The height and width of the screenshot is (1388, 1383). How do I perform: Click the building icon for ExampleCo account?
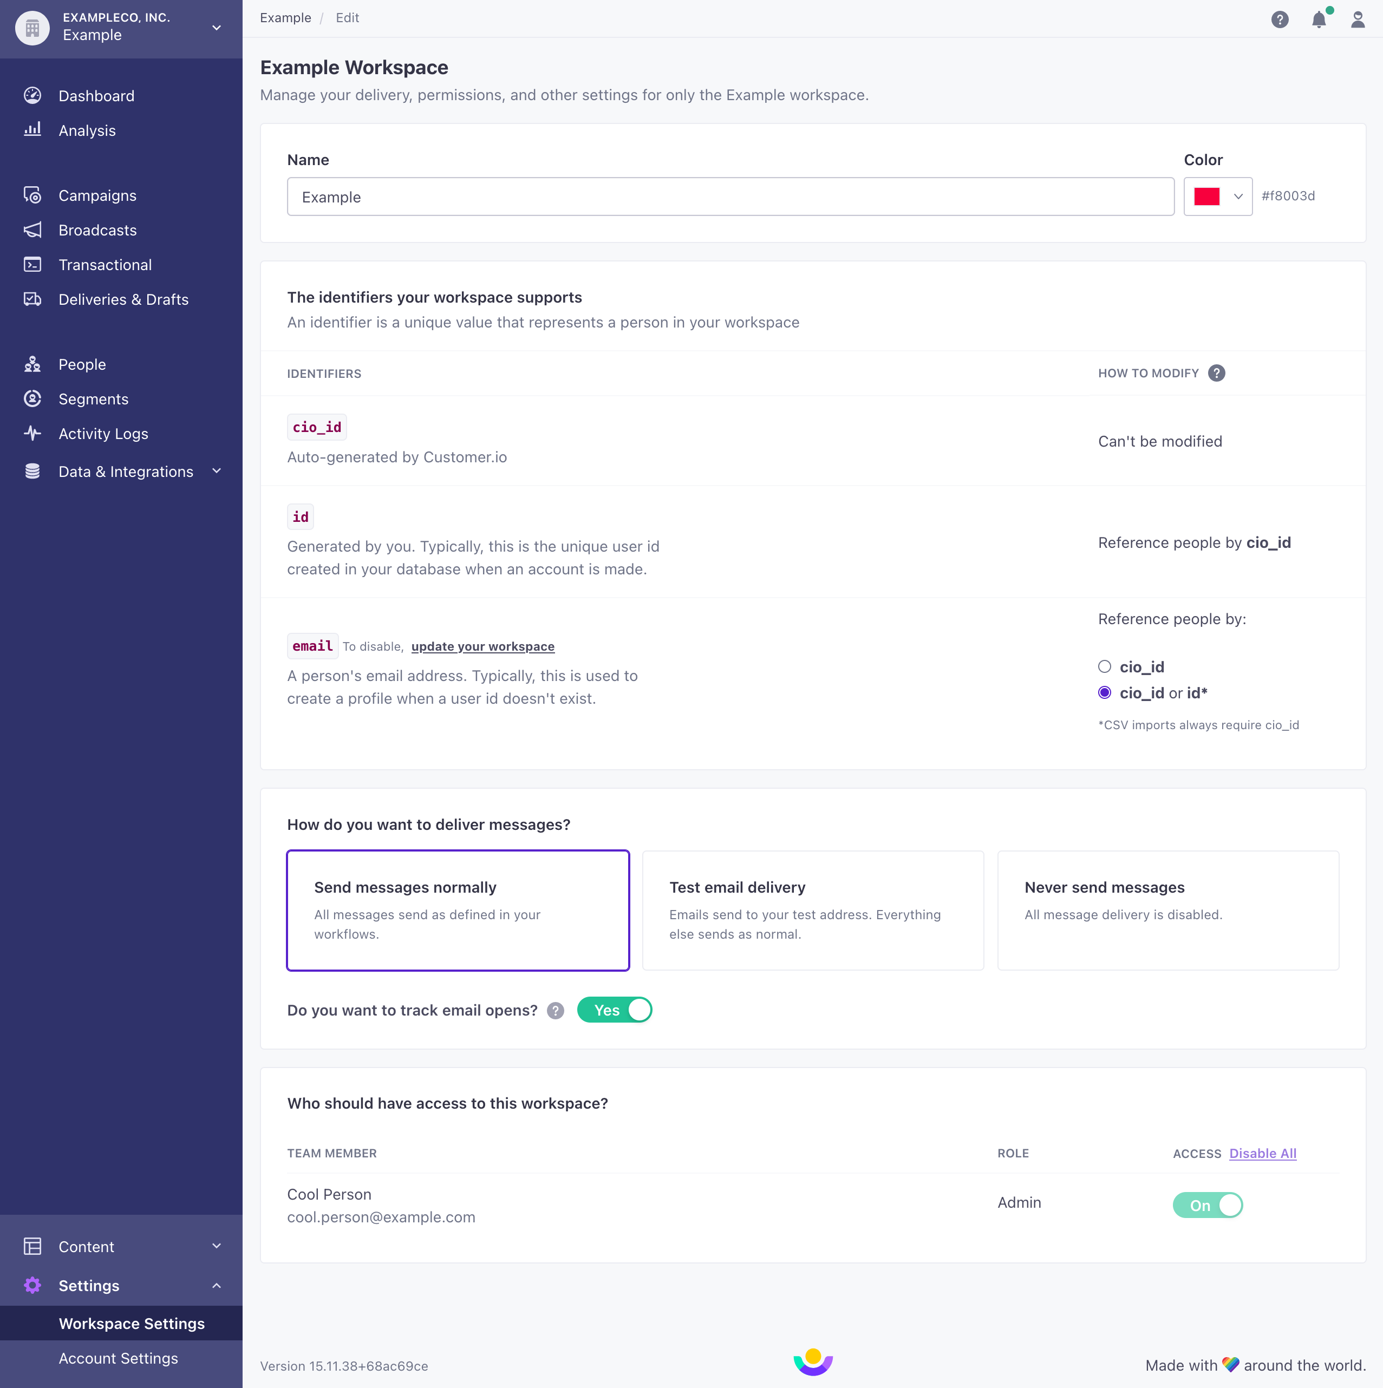[x=32, y=28]
